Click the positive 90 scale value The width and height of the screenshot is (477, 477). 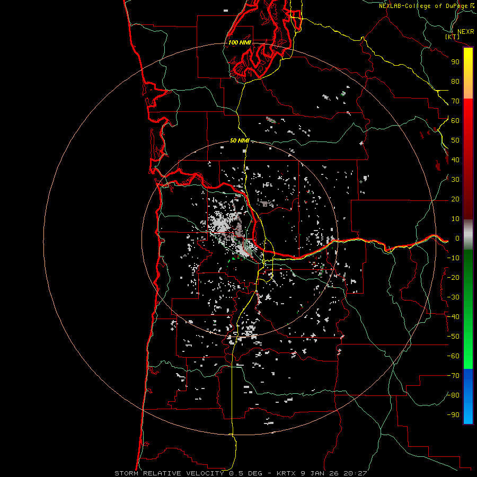click(x=455, y=62)
